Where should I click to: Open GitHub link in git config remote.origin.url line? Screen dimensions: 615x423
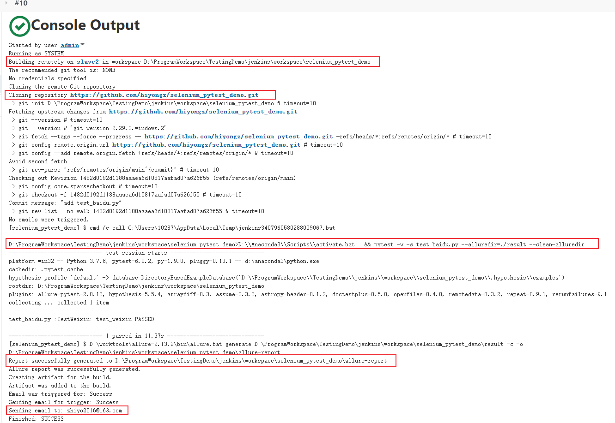pos(207,145)
